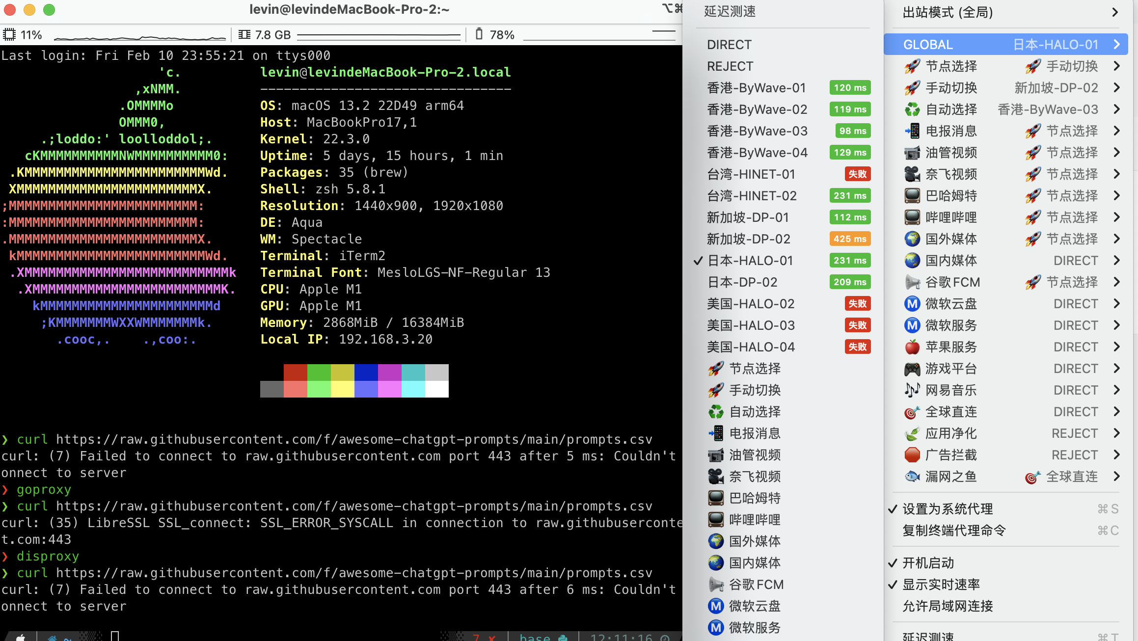The width and height of the screenshot is (1138, 641).
Task: Click the fish icon for 漏网之鱼
Action: click(912, 477)
